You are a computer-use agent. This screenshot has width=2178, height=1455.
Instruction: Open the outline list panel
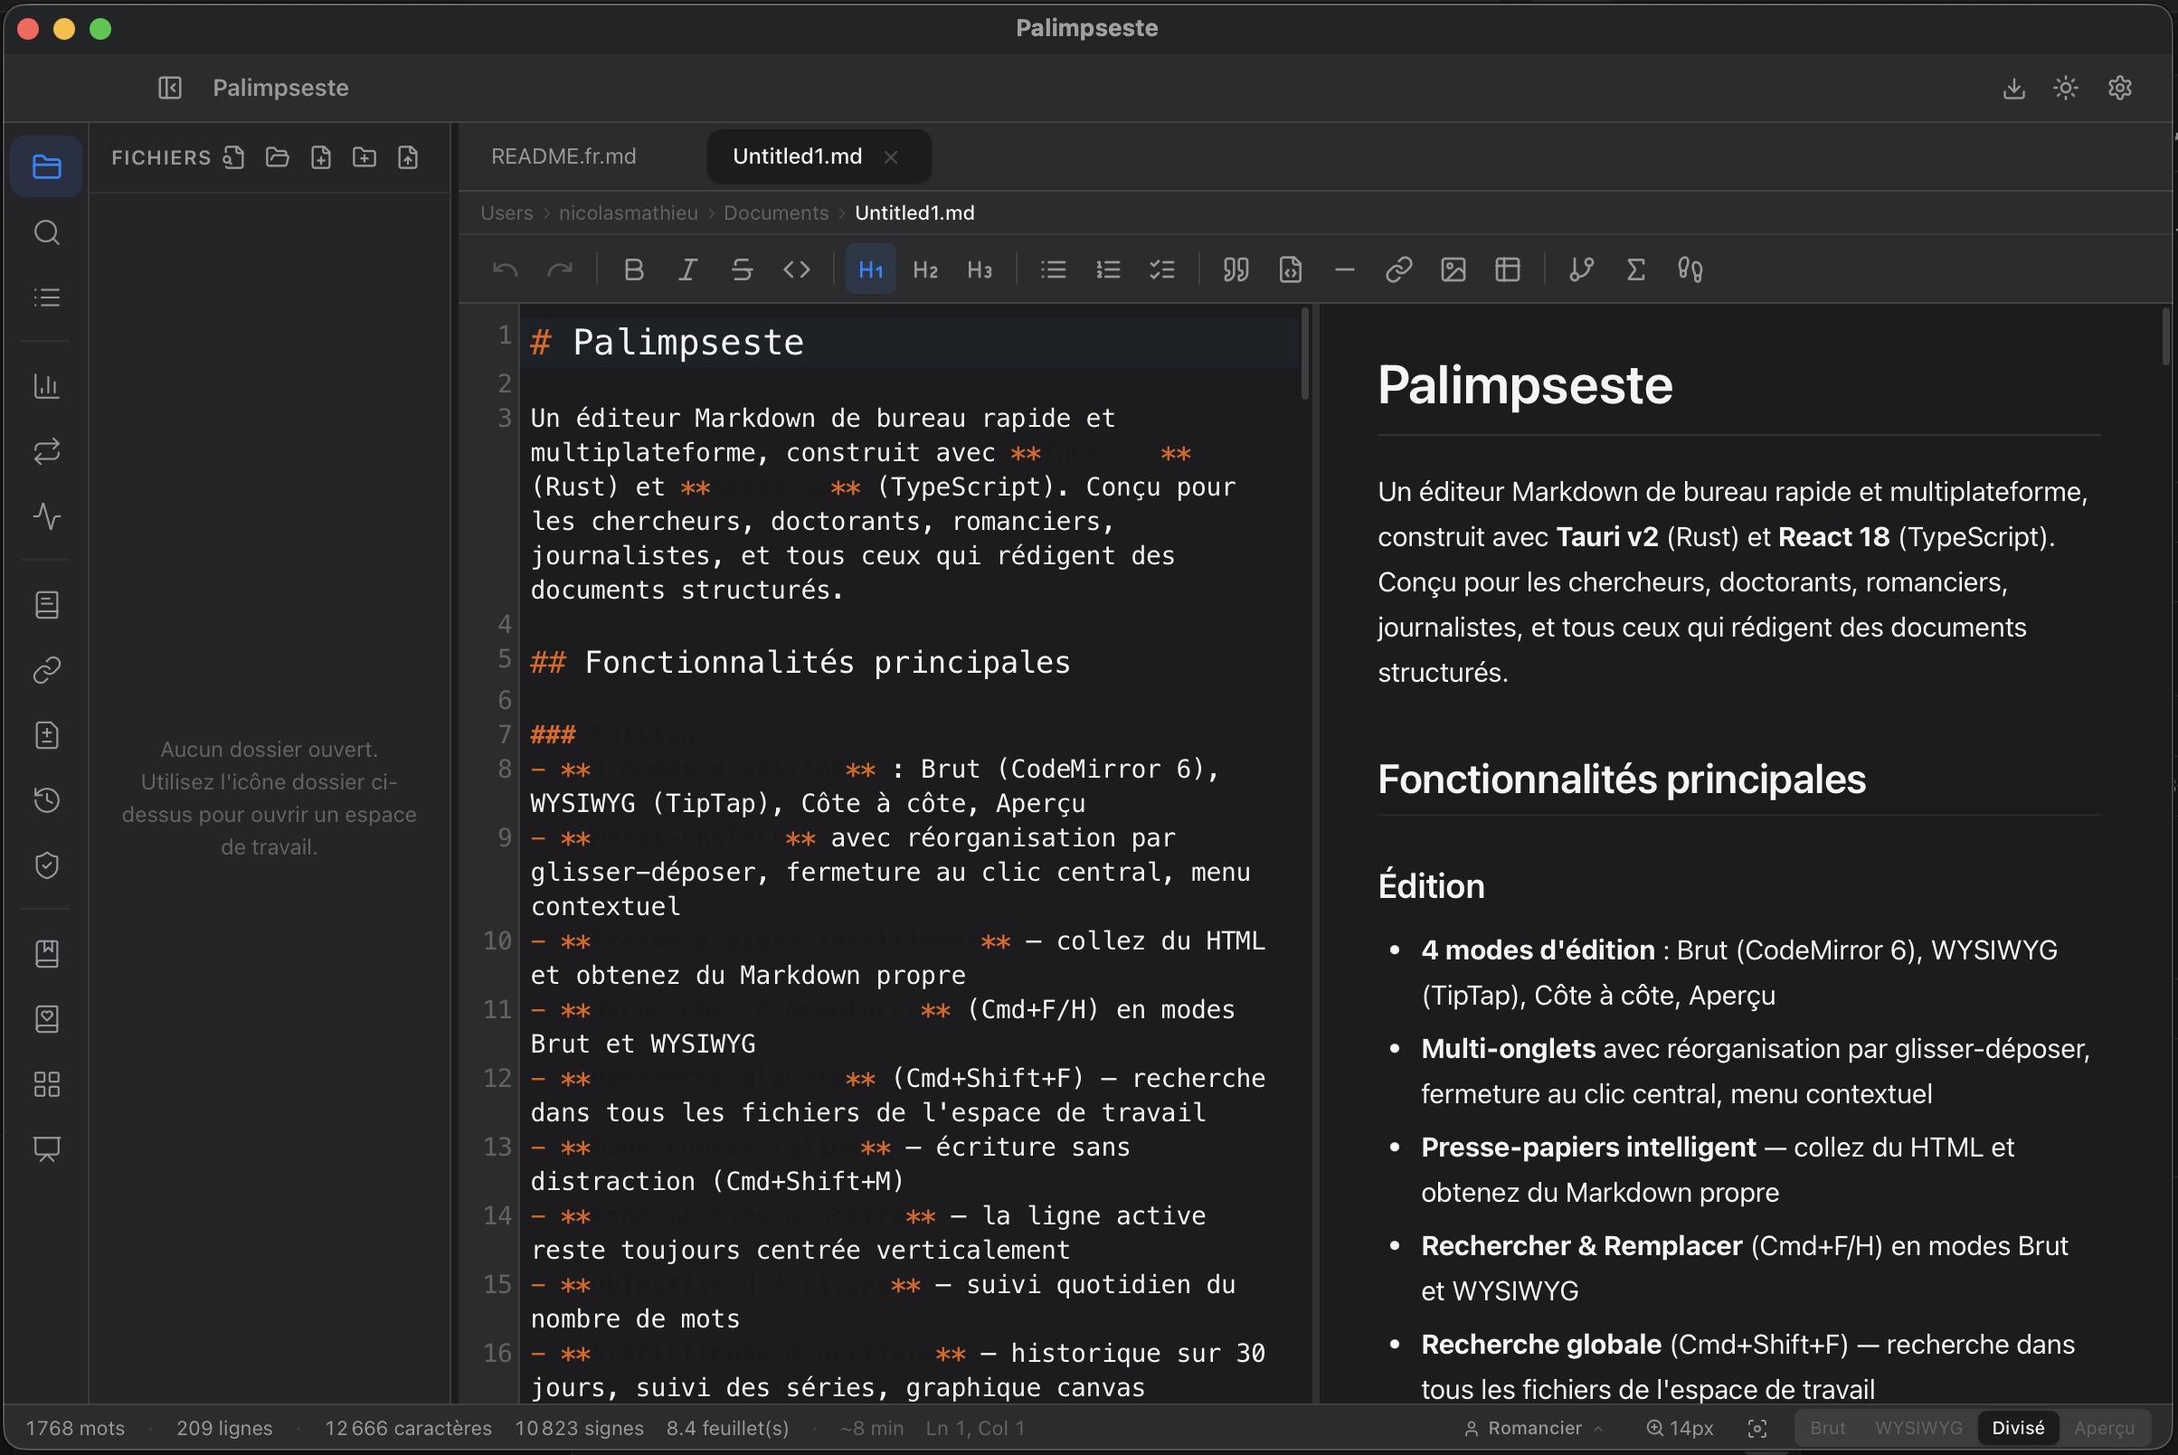(x=46, y=297)
